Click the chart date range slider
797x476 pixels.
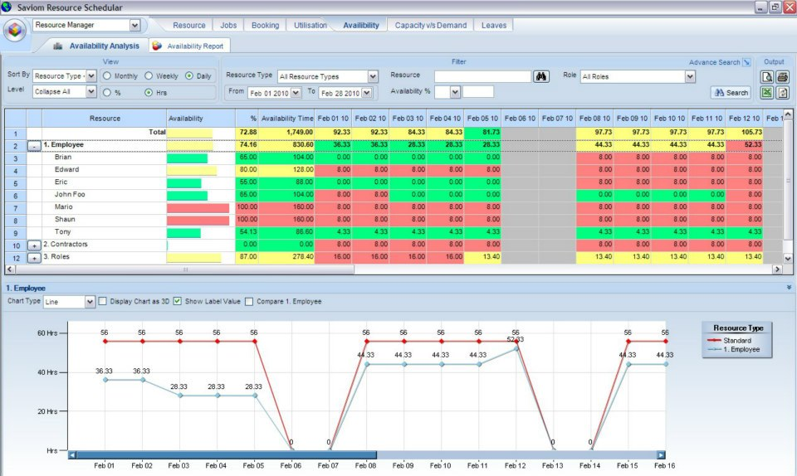coord(227,455)
